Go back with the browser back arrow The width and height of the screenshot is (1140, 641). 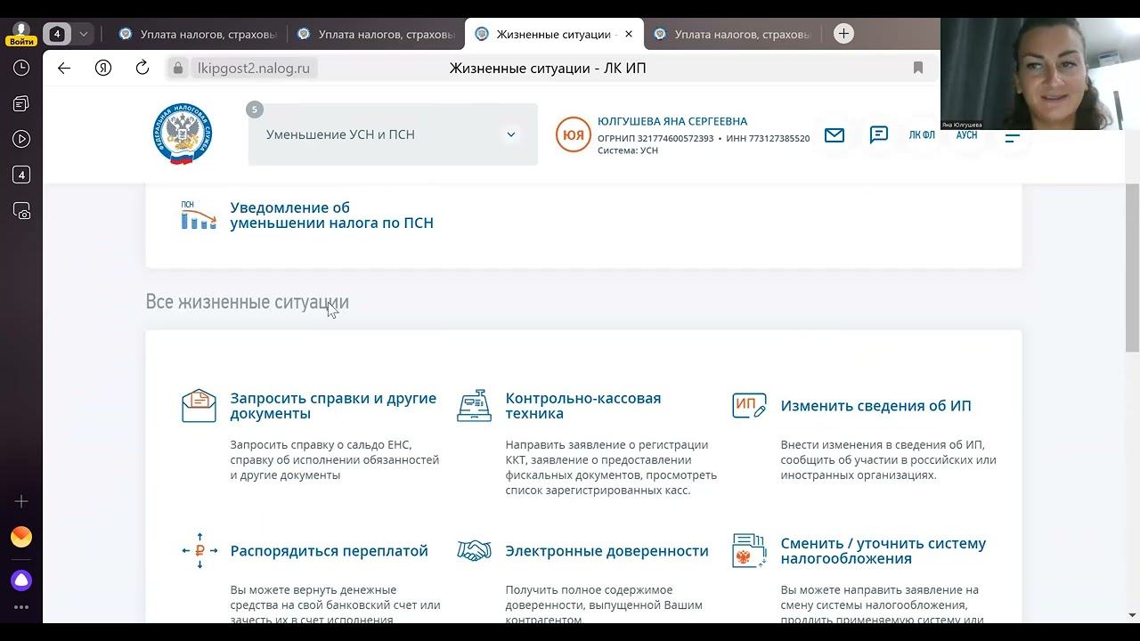64,68
